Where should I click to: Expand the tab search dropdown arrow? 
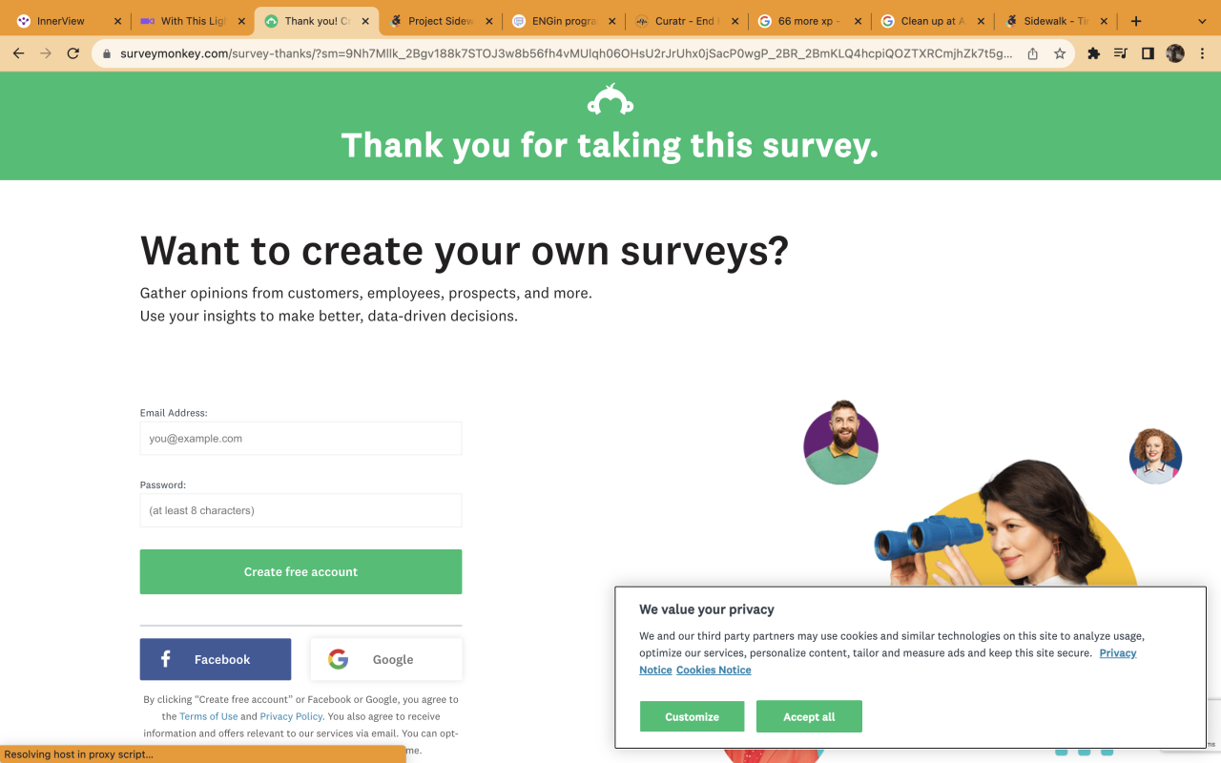coord(1202,21)
